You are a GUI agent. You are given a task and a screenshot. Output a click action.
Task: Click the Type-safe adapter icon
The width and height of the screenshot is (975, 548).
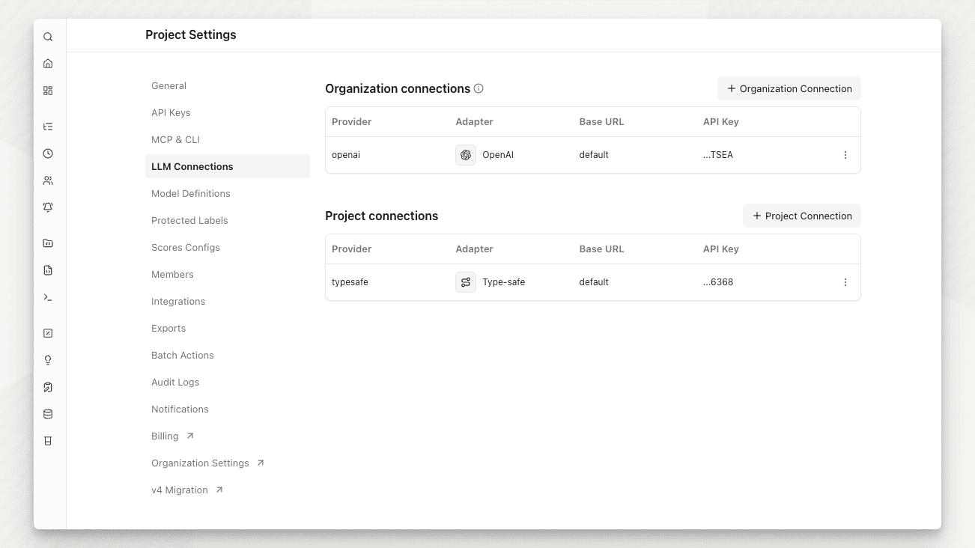[466, 282]
